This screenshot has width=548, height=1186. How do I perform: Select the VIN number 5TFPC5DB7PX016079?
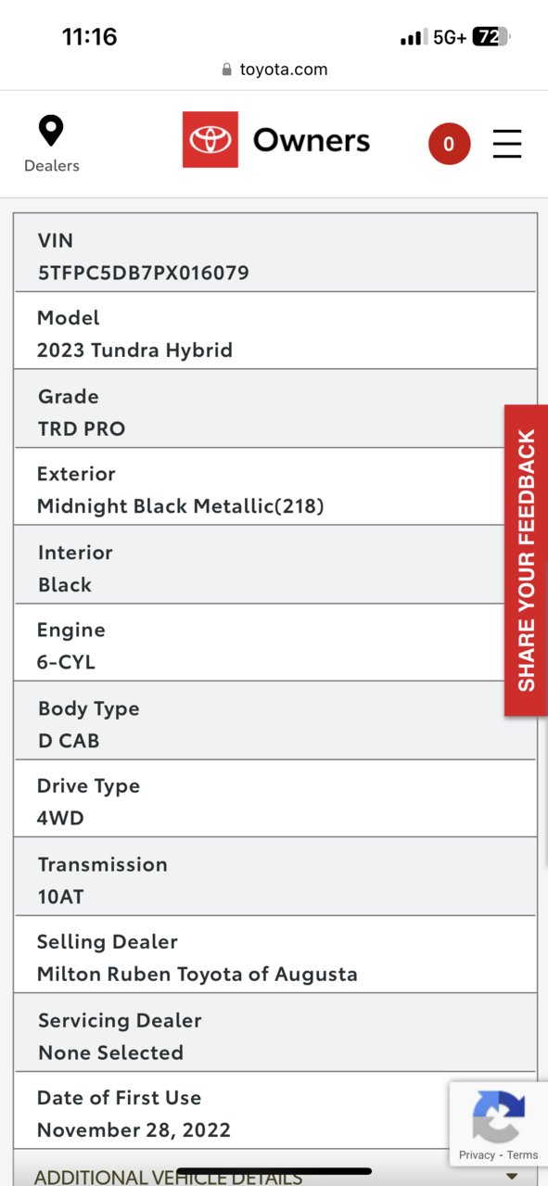[x=144, y=273]
